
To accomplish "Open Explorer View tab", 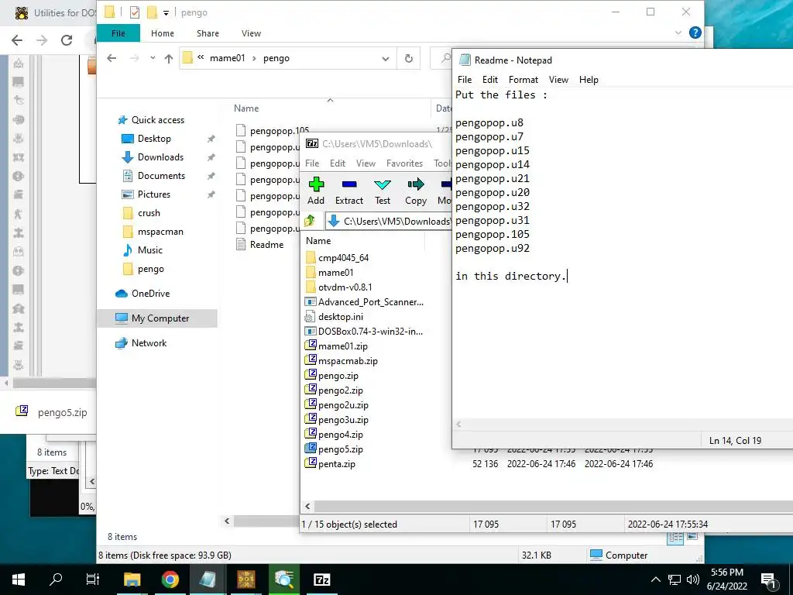I will (251, 33).
